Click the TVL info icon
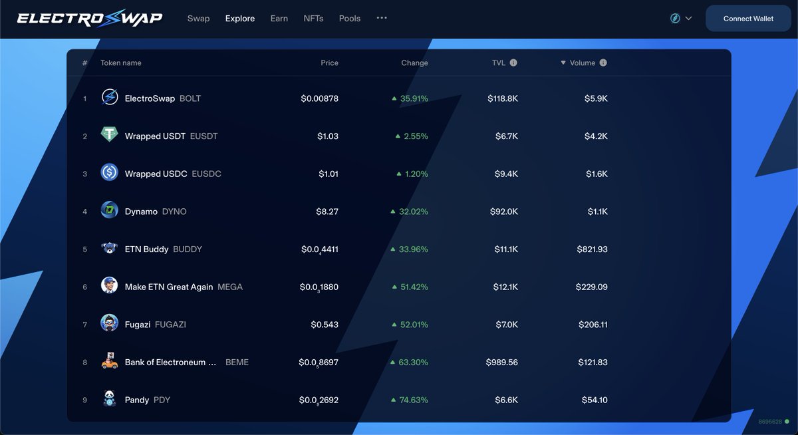 coord(513,63)
